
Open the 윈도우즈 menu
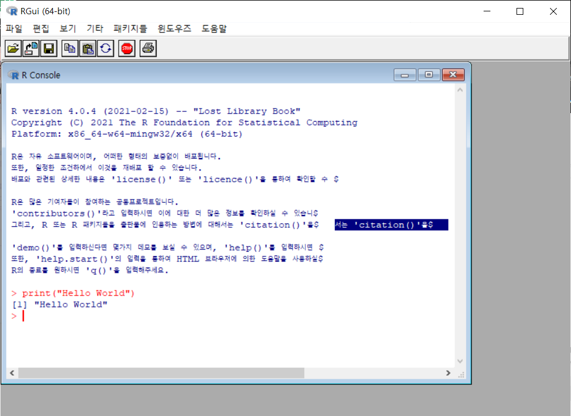point(174,28)
